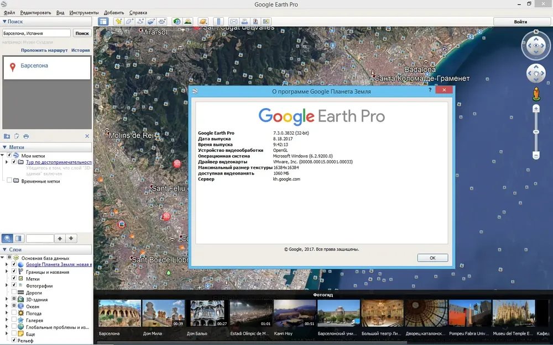This screenshot has width=553, height=345.
Task: Record a tour with the camera icon
Action: [162, 22]
